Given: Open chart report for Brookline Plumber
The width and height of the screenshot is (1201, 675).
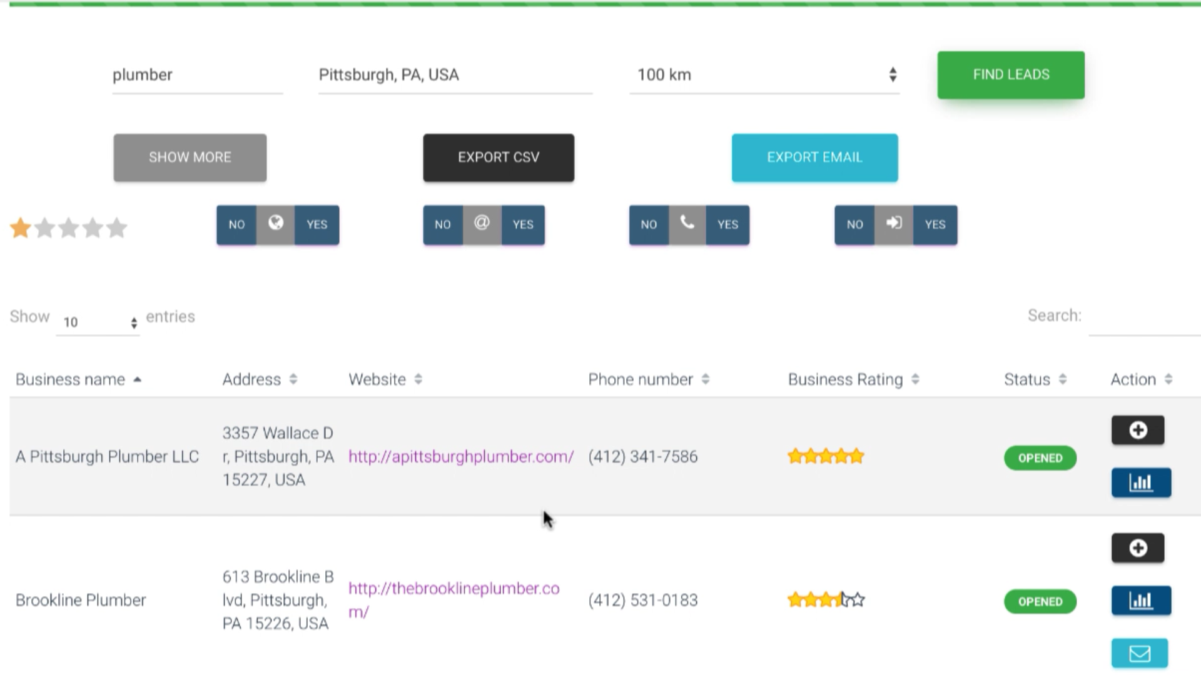Looking at the screenshot, I should tap(1141, 601).
